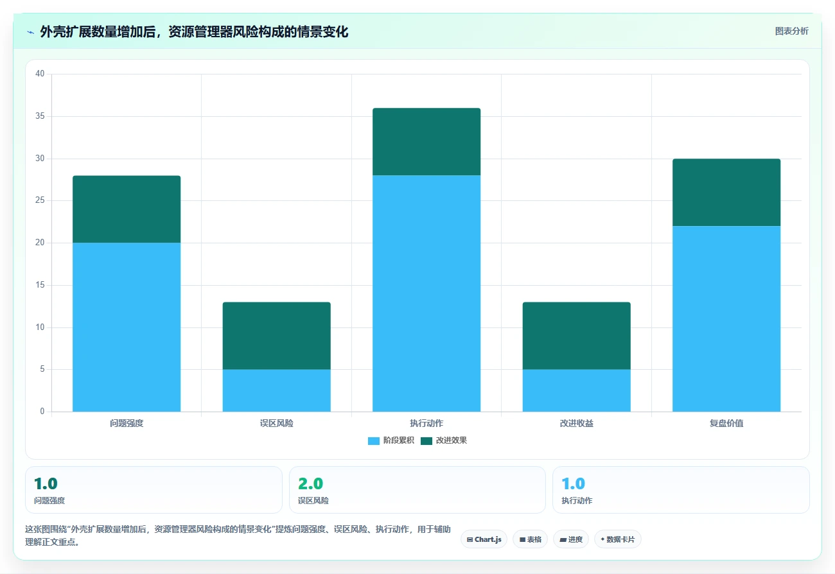Click the green 误区风险 bar segment
Viewport: 835px width, 574px height.
click(276, 336)
